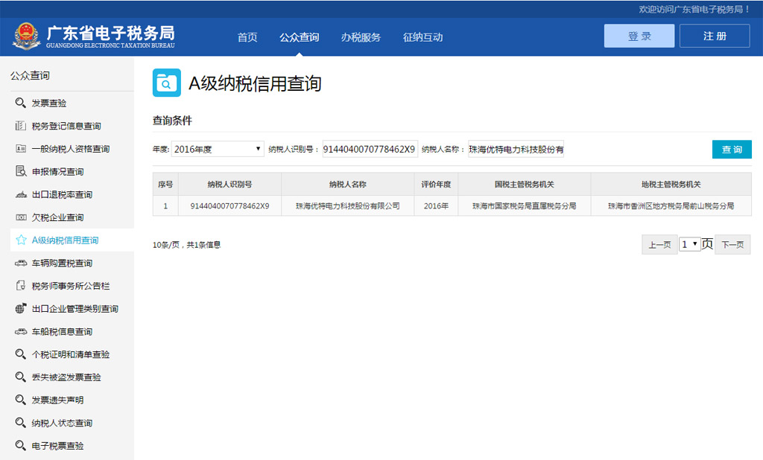763x460 pixels.
Task: Switch to the 办税服务 menu
Action: click(361, 37)
